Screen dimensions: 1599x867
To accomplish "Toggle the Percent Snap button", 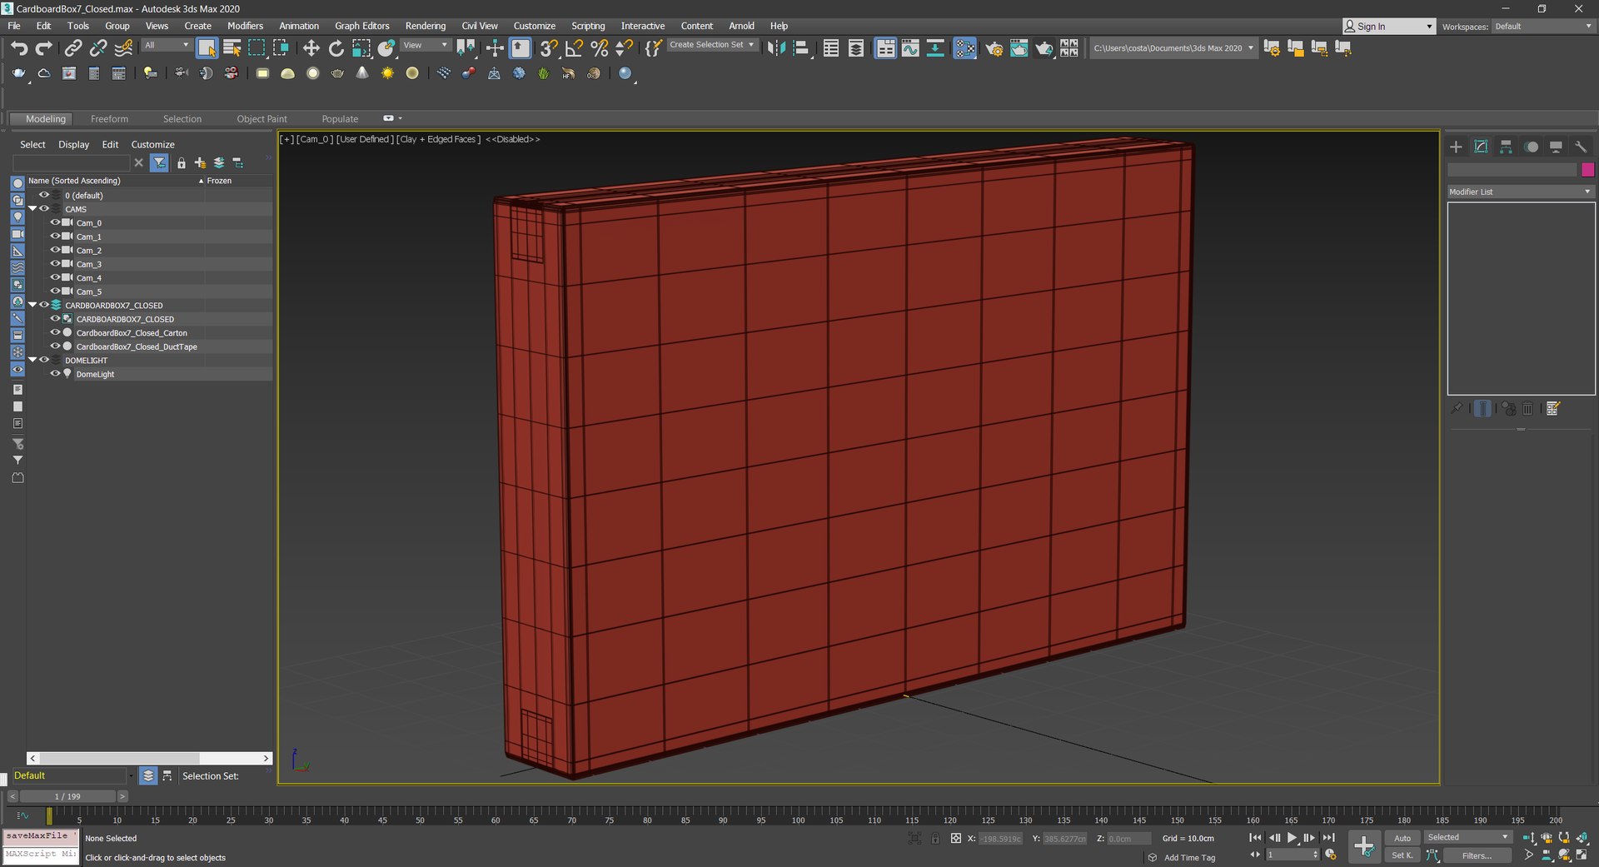I will tap(599, 48).
